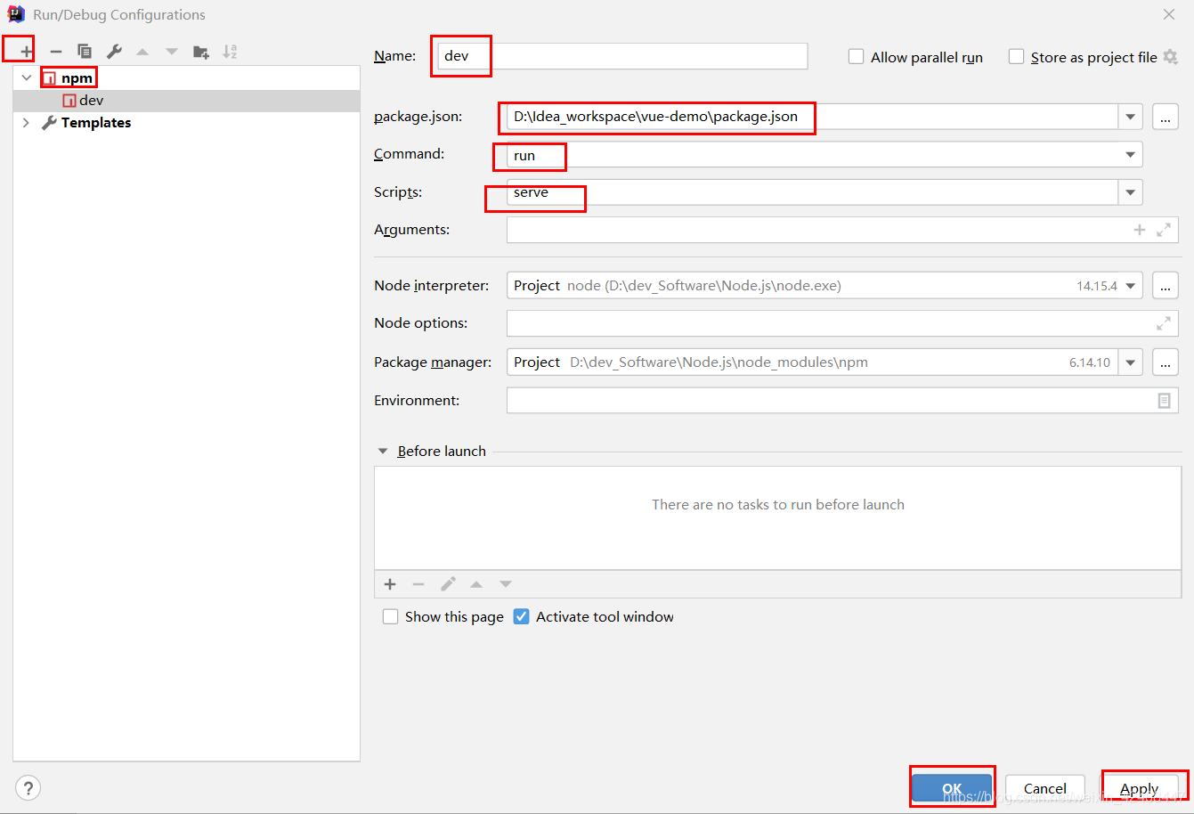Remove the selected configuration with minus icon
This screenshot has width=1194, height=814.
[x=56, y=52]
